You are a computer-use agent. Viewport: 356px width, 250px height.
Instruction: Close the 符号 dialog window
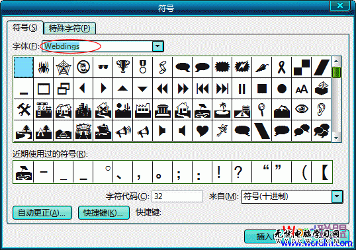pos(340,5)
